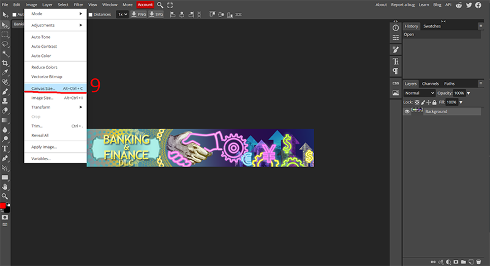Delete layer using trash icon
490x266 pixels.
pyautogui.click(x=478, y=262)
